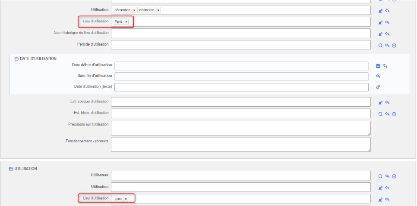Viewport: 417px width, 206px height.
Task: Undo icon on Utilisation row with décoration tag
Action: (388, 11)
